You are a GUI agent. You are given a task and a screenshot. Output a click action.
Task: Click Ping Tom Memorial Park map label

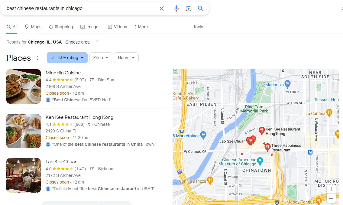pos(254,109)
